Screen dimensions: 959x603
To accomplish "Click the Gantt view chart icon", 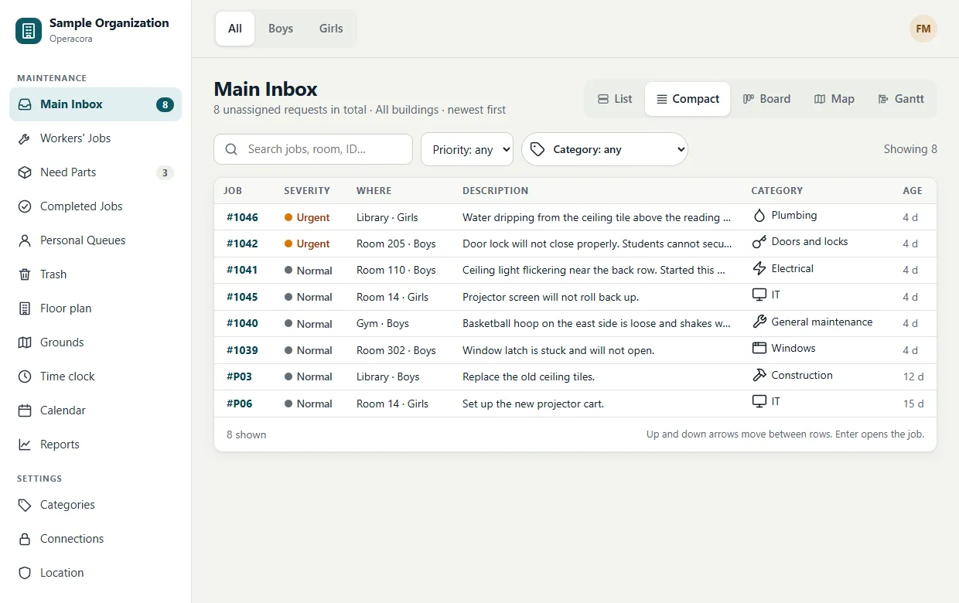I will pos(883,99).
